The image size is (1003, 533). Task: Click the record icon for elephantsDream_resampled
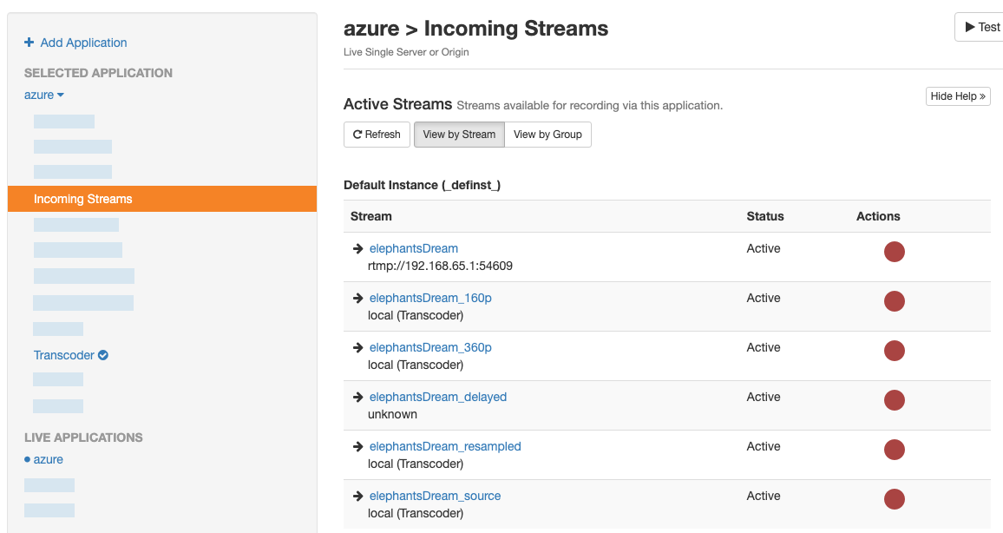894,450
